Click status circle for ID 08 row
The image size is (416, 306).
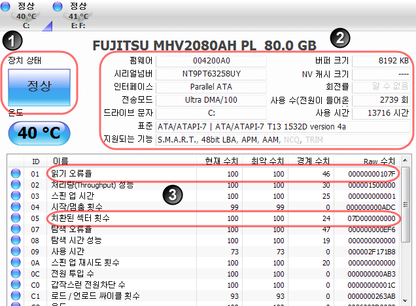16,240
